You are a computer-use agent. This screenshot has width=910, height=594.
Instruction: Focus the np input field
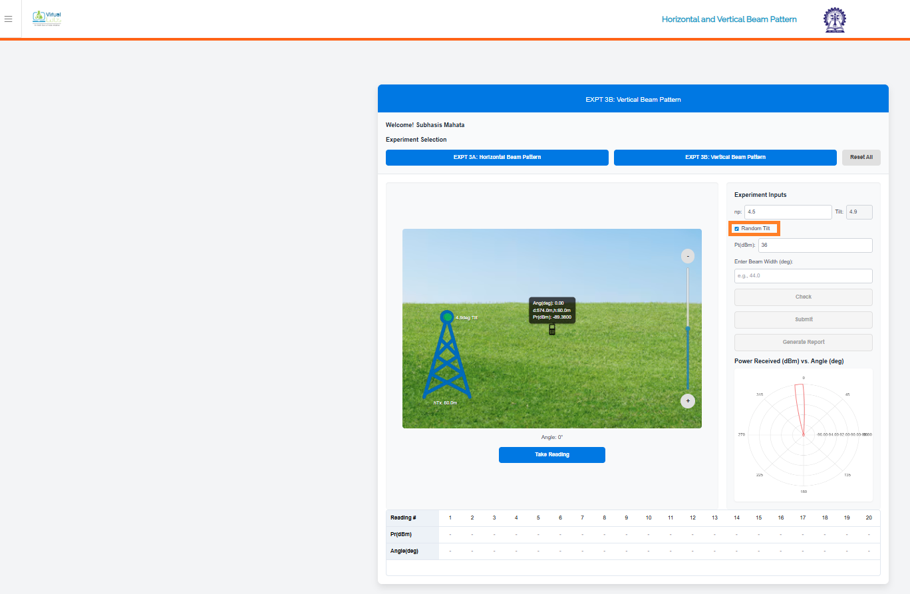pyautogui.click(x=788, y=212)
